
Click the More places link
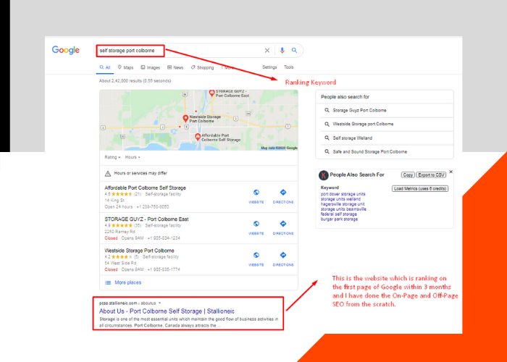click(128, 282)
